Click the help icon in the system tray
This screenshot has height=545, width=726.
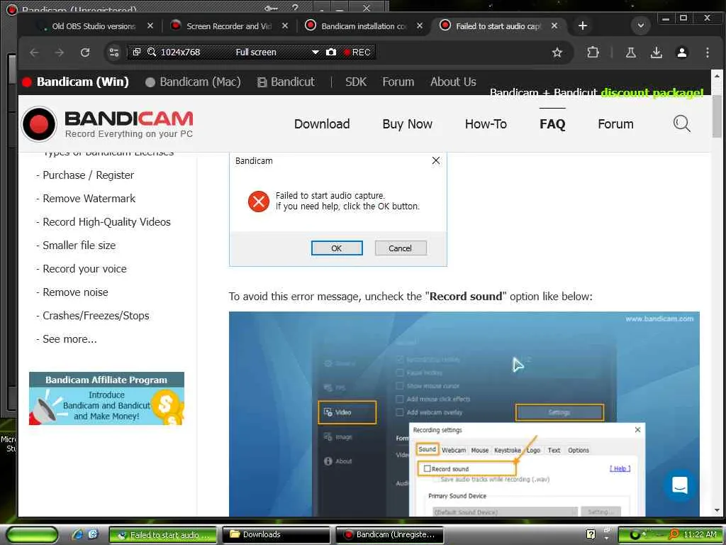click(591, 534)
